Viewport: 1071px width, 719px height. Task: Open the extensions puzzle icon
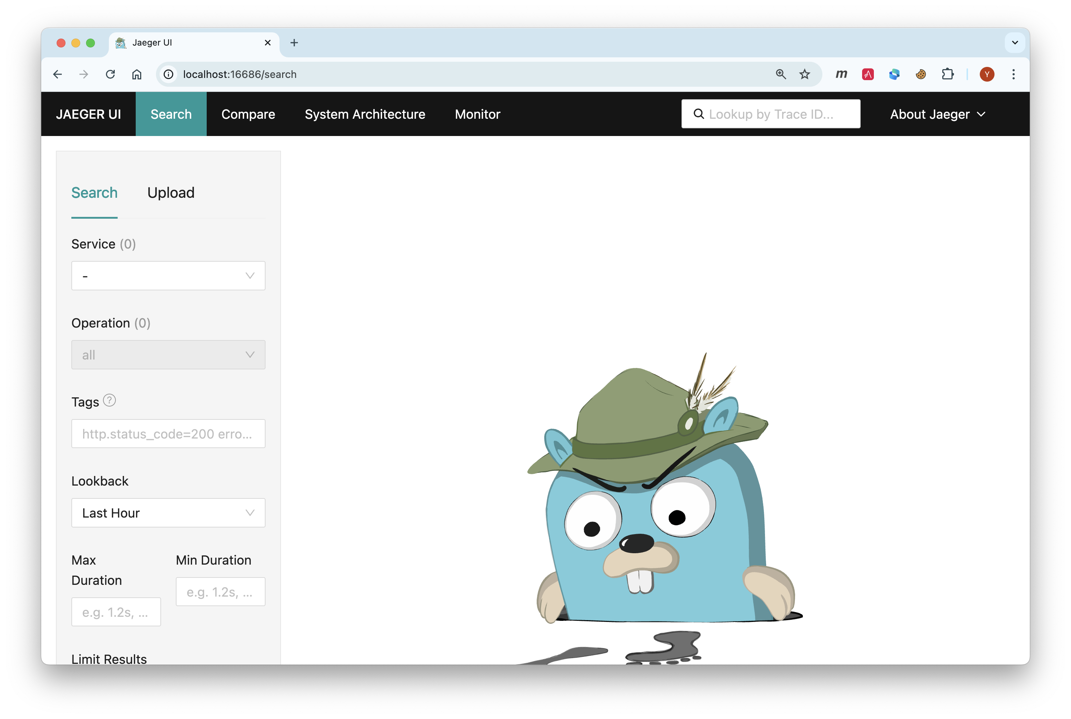coord(948,74)
